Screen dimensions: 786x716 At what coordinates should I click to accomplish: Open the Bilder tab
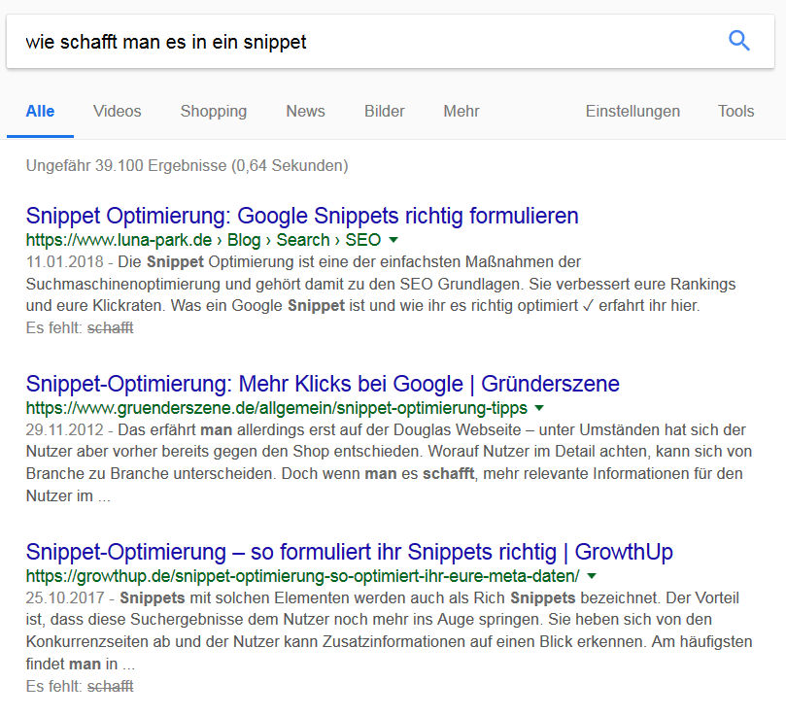(x=385, y=111)
